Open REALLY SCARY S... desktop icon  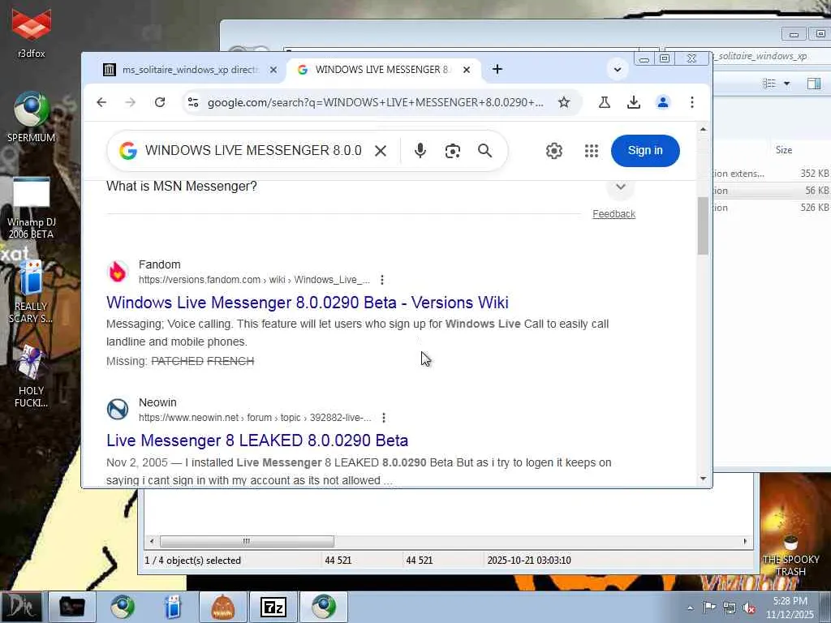click(x=32, y=292)
